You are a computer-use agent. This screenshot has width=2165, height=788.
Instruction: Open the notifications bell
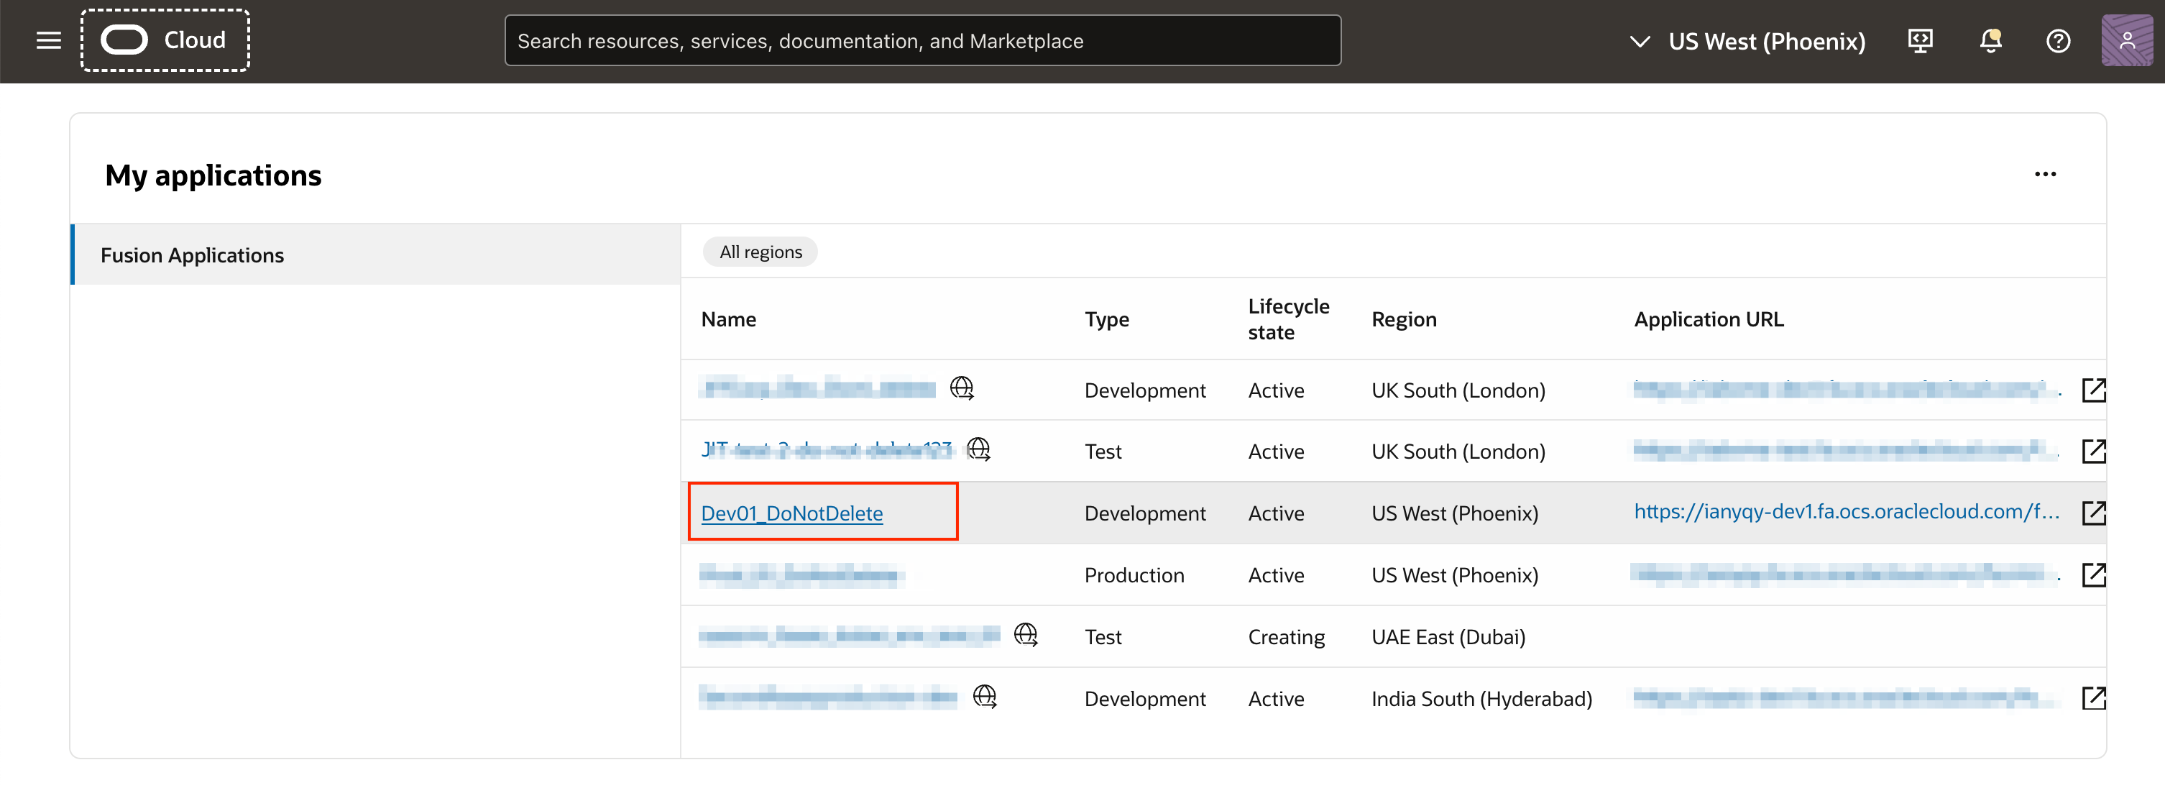coord(1990,40)
